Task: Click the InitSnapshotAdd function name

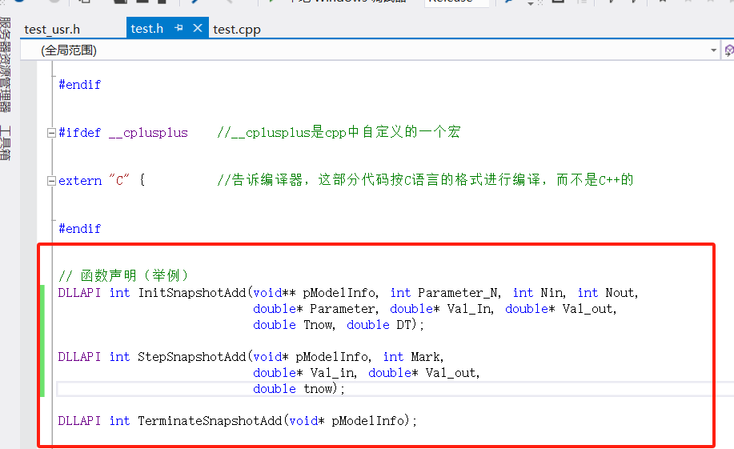Action: click(192, 293)
